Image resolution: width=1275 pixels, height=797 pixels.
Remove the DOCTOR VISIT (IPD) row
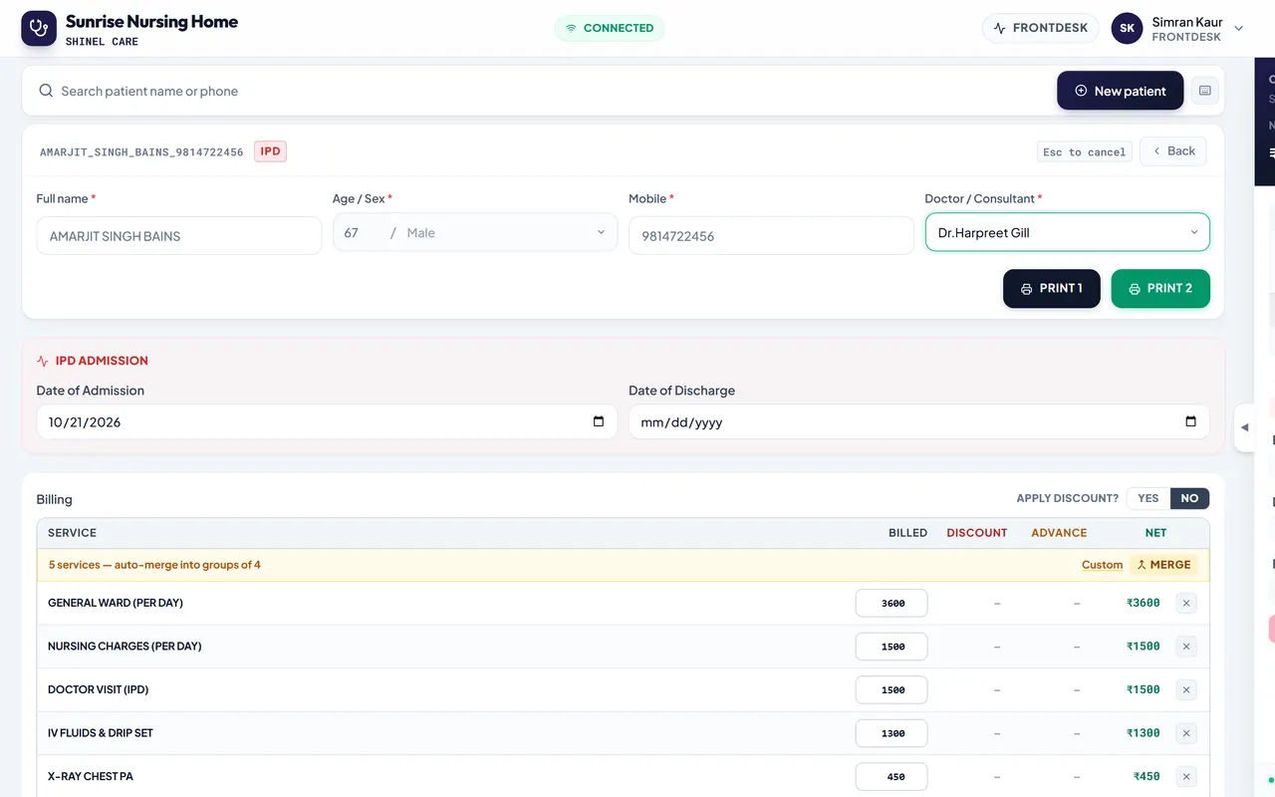pos(1186,689)
